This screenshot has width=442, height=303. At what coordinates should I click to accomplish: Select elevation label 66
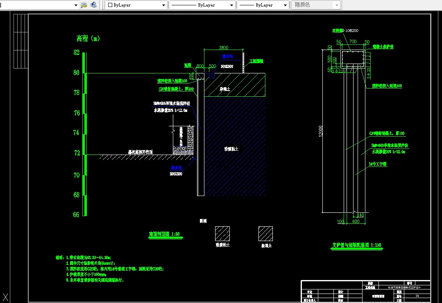coord(76,215)
